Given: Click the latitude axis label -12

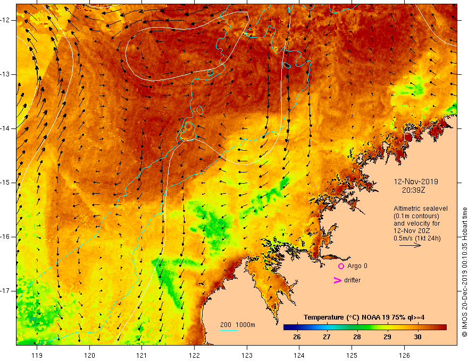Looking at the screenshot, I should tap(5, 20).
